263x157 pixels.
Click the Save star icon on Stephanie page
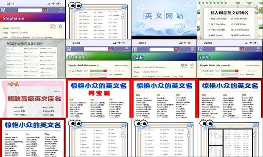[60, 26]
